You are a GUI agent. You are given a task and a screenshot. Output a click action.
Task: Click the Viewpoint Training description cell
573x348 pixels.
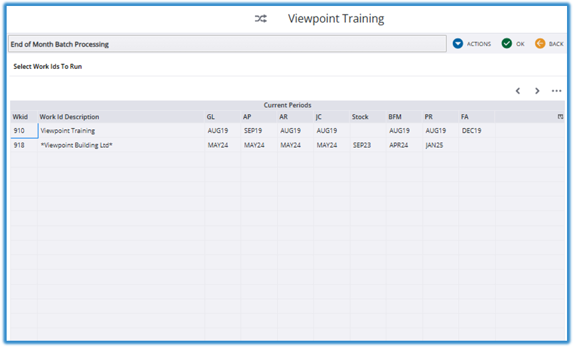click(121, 131)
